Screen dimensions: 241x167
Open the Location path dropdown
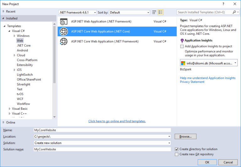coord(169,137)
